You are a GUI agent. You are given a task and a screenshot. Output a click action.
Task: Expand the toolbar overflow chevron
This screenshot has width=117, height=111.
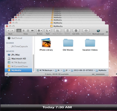click(x=107, y=32)
